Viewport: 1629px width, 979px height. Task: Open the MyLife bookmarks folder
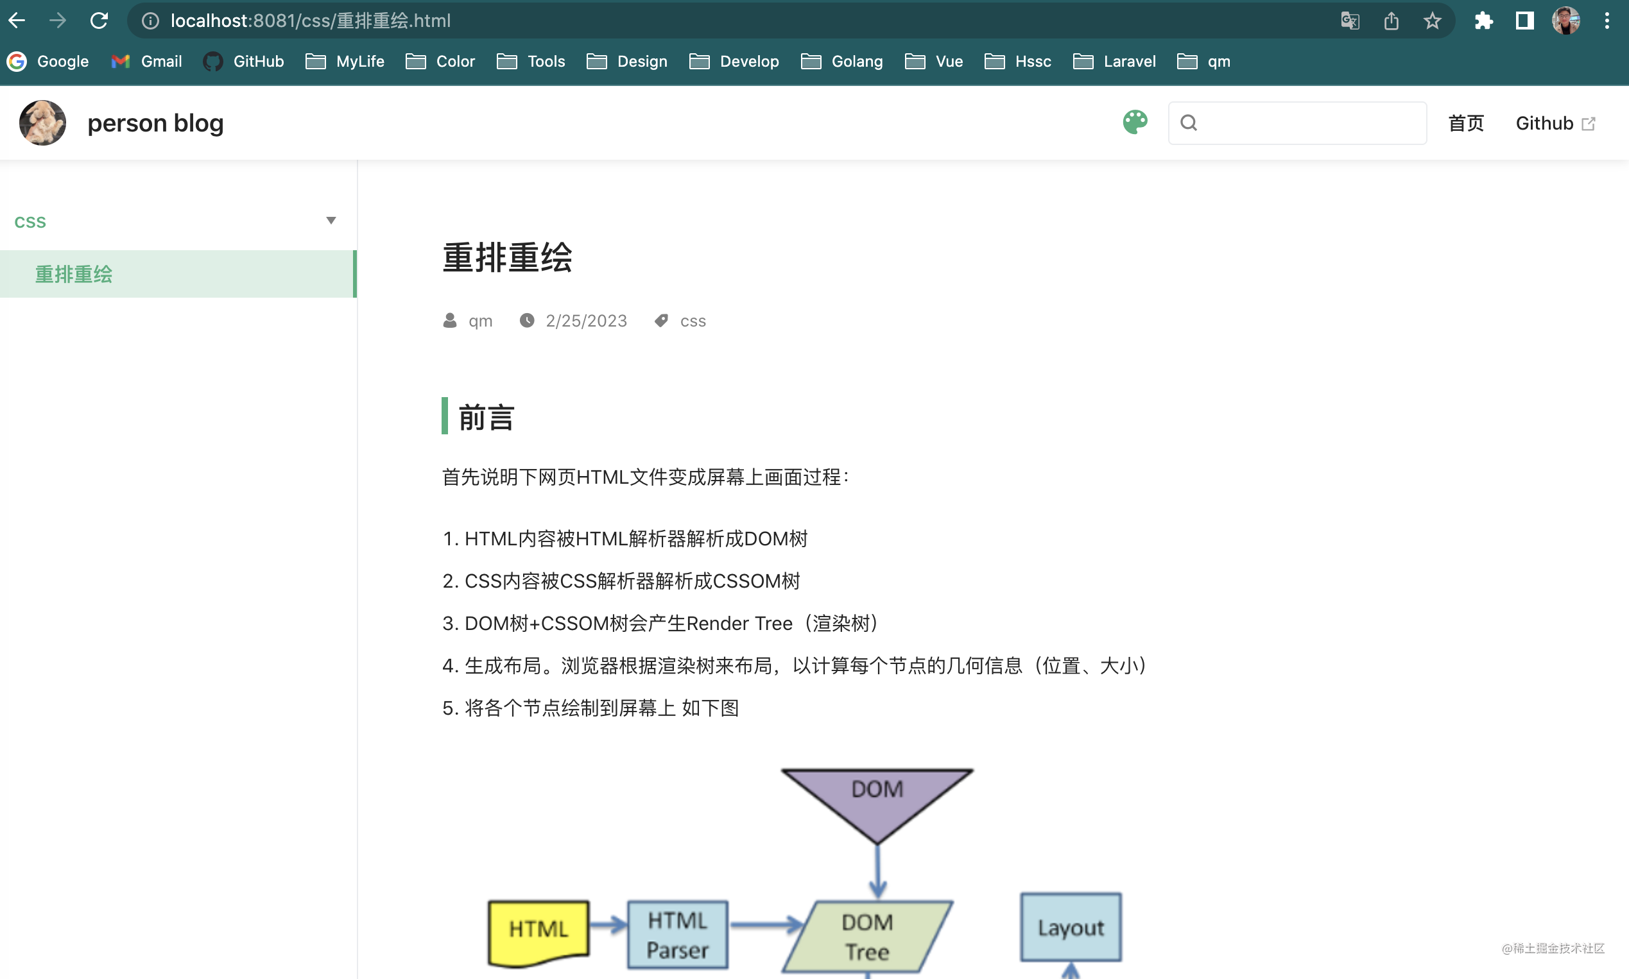(x=345, y=62)
